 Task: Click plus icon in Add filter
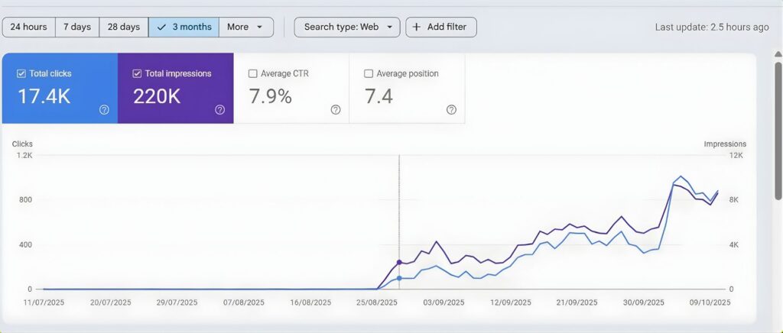[416, 27]
